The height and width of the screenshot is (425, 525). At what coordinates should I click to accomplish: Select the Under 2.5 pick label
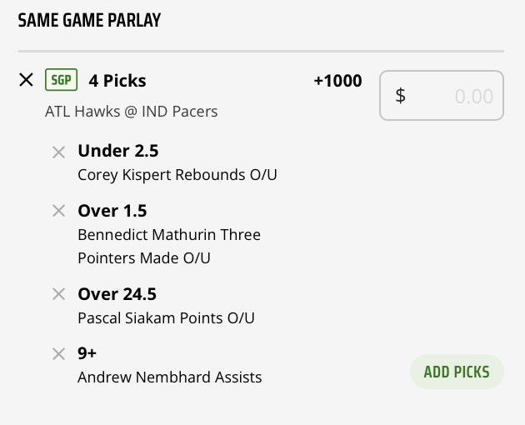point(117,151)
